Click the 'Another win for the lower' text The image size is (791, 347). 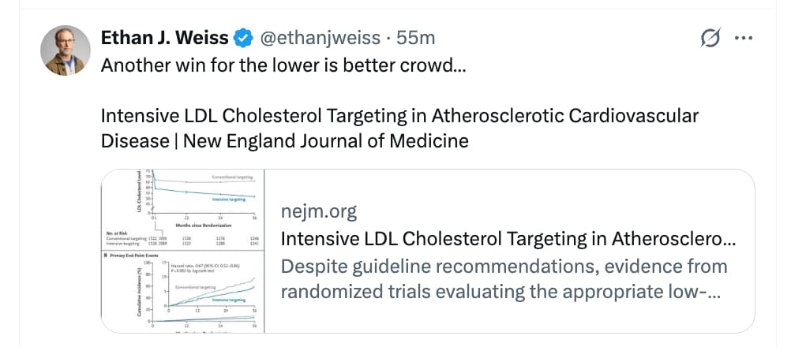[283, 65]
